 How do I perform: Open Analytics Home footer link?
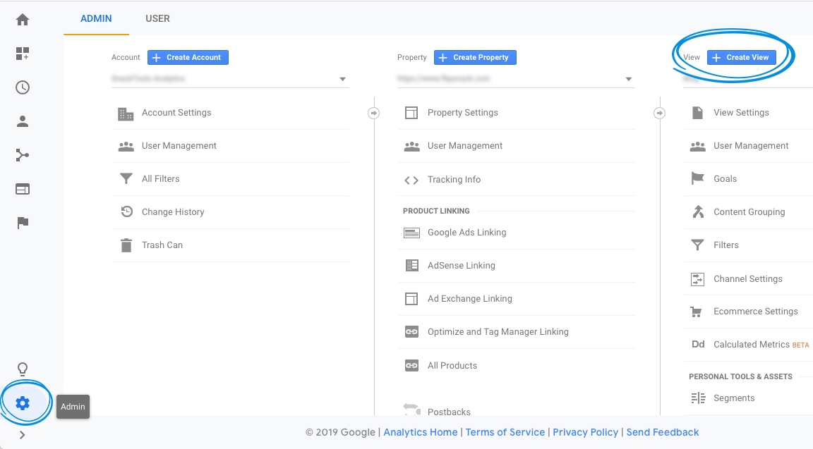[421, 432]
